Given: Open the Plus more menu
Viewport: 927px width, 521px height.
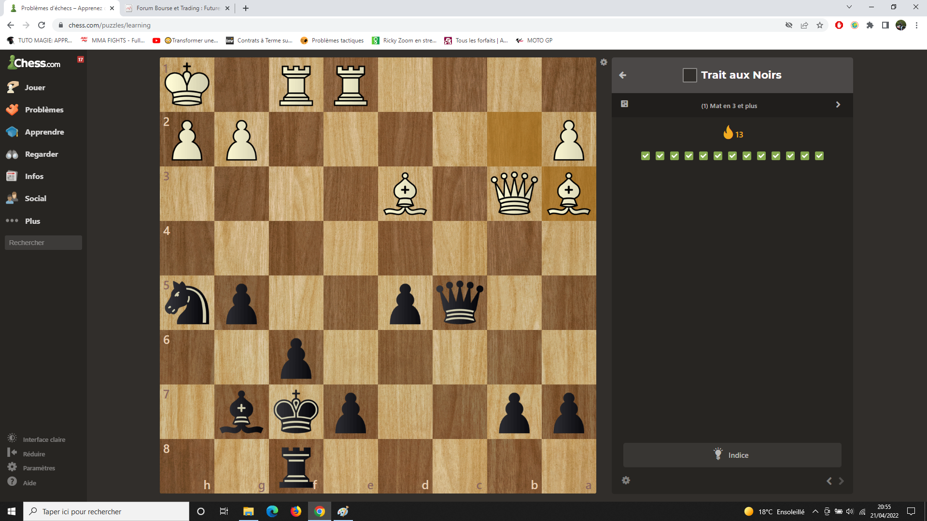Looking at the screenshot, I should tap(32, 221).
